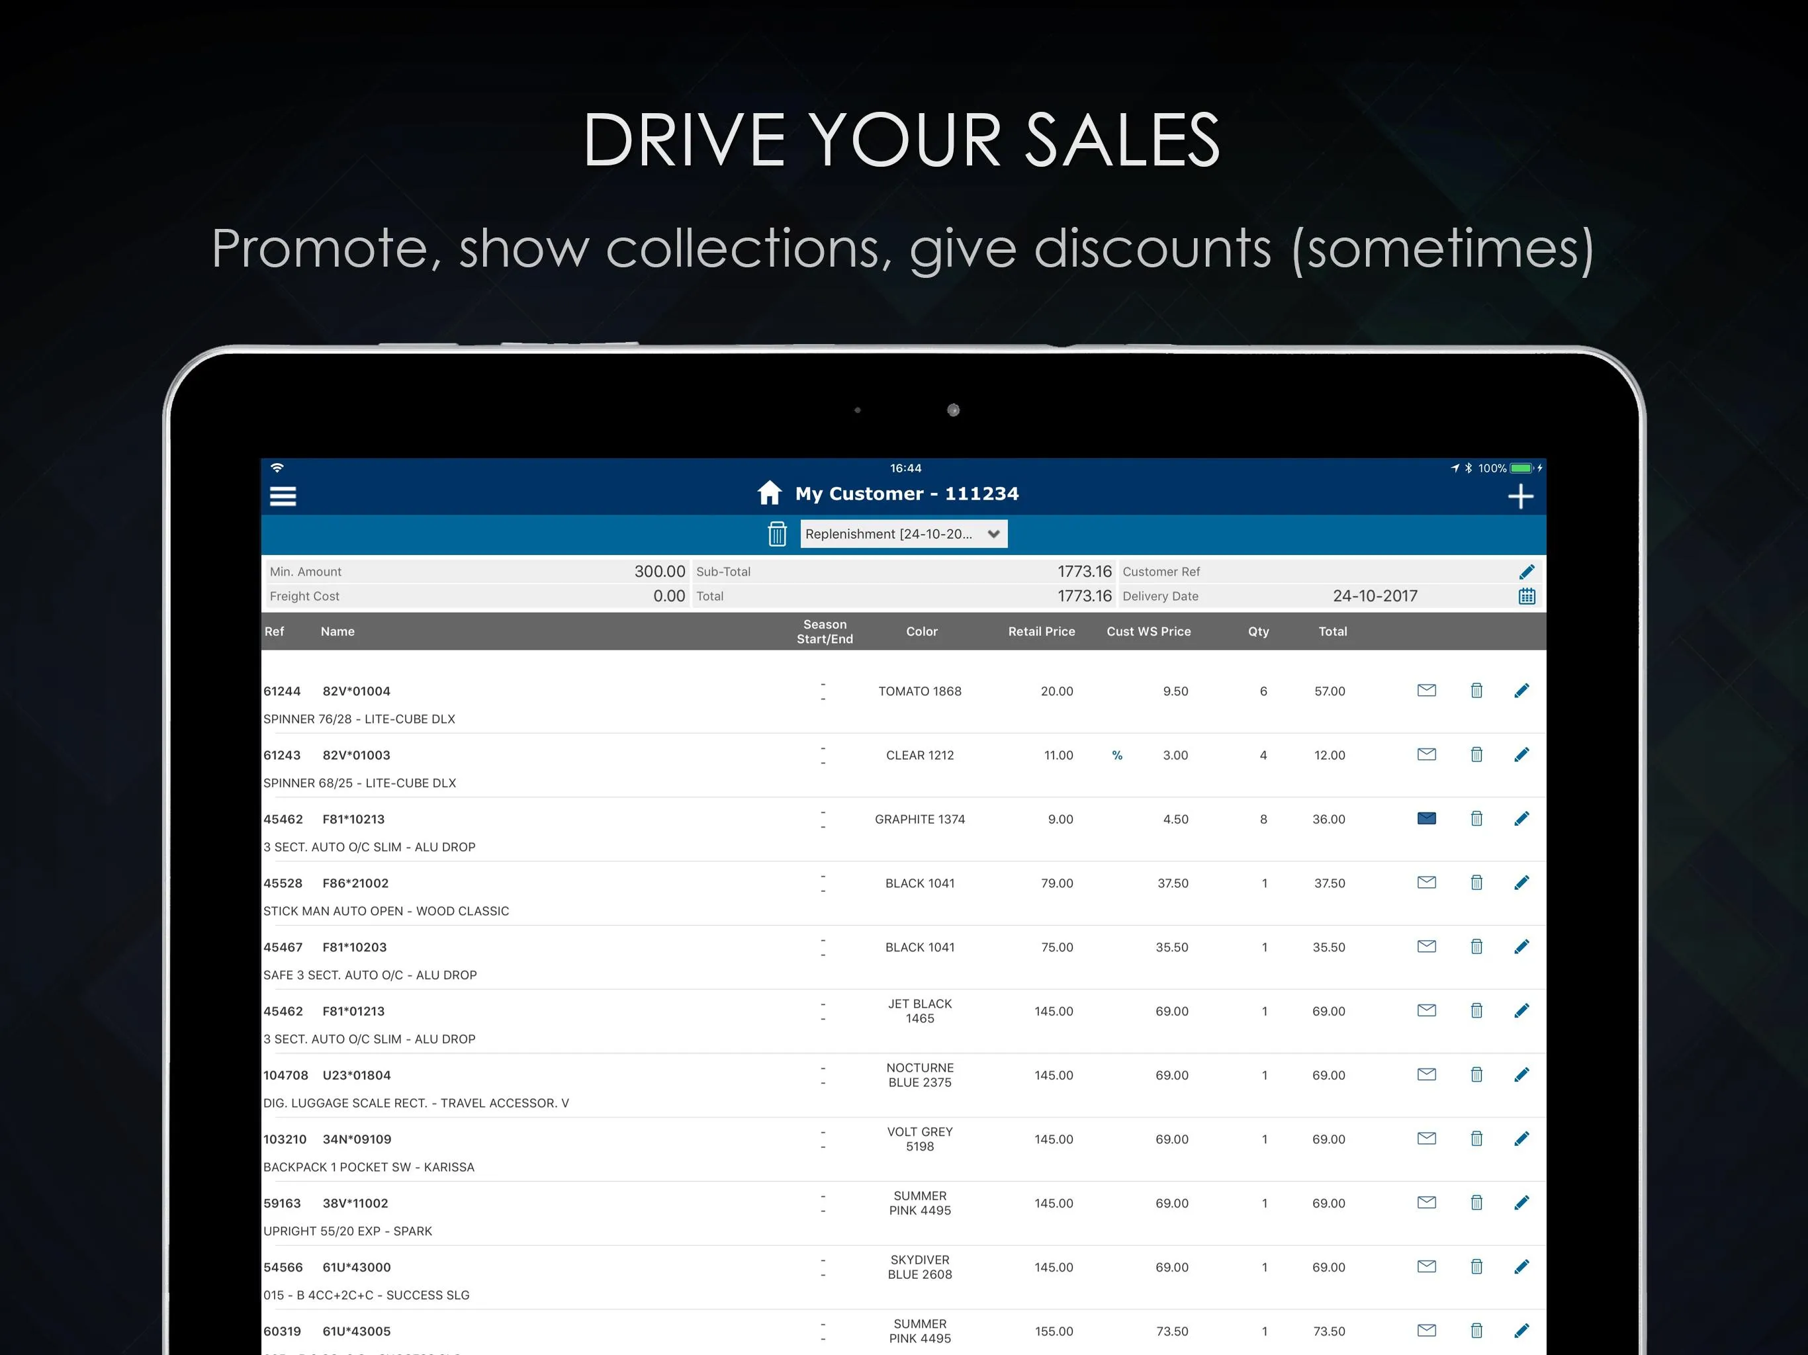The image size is (1808, 1355).
Task: Click the mail icon for item 61244
Action: 1425,689
